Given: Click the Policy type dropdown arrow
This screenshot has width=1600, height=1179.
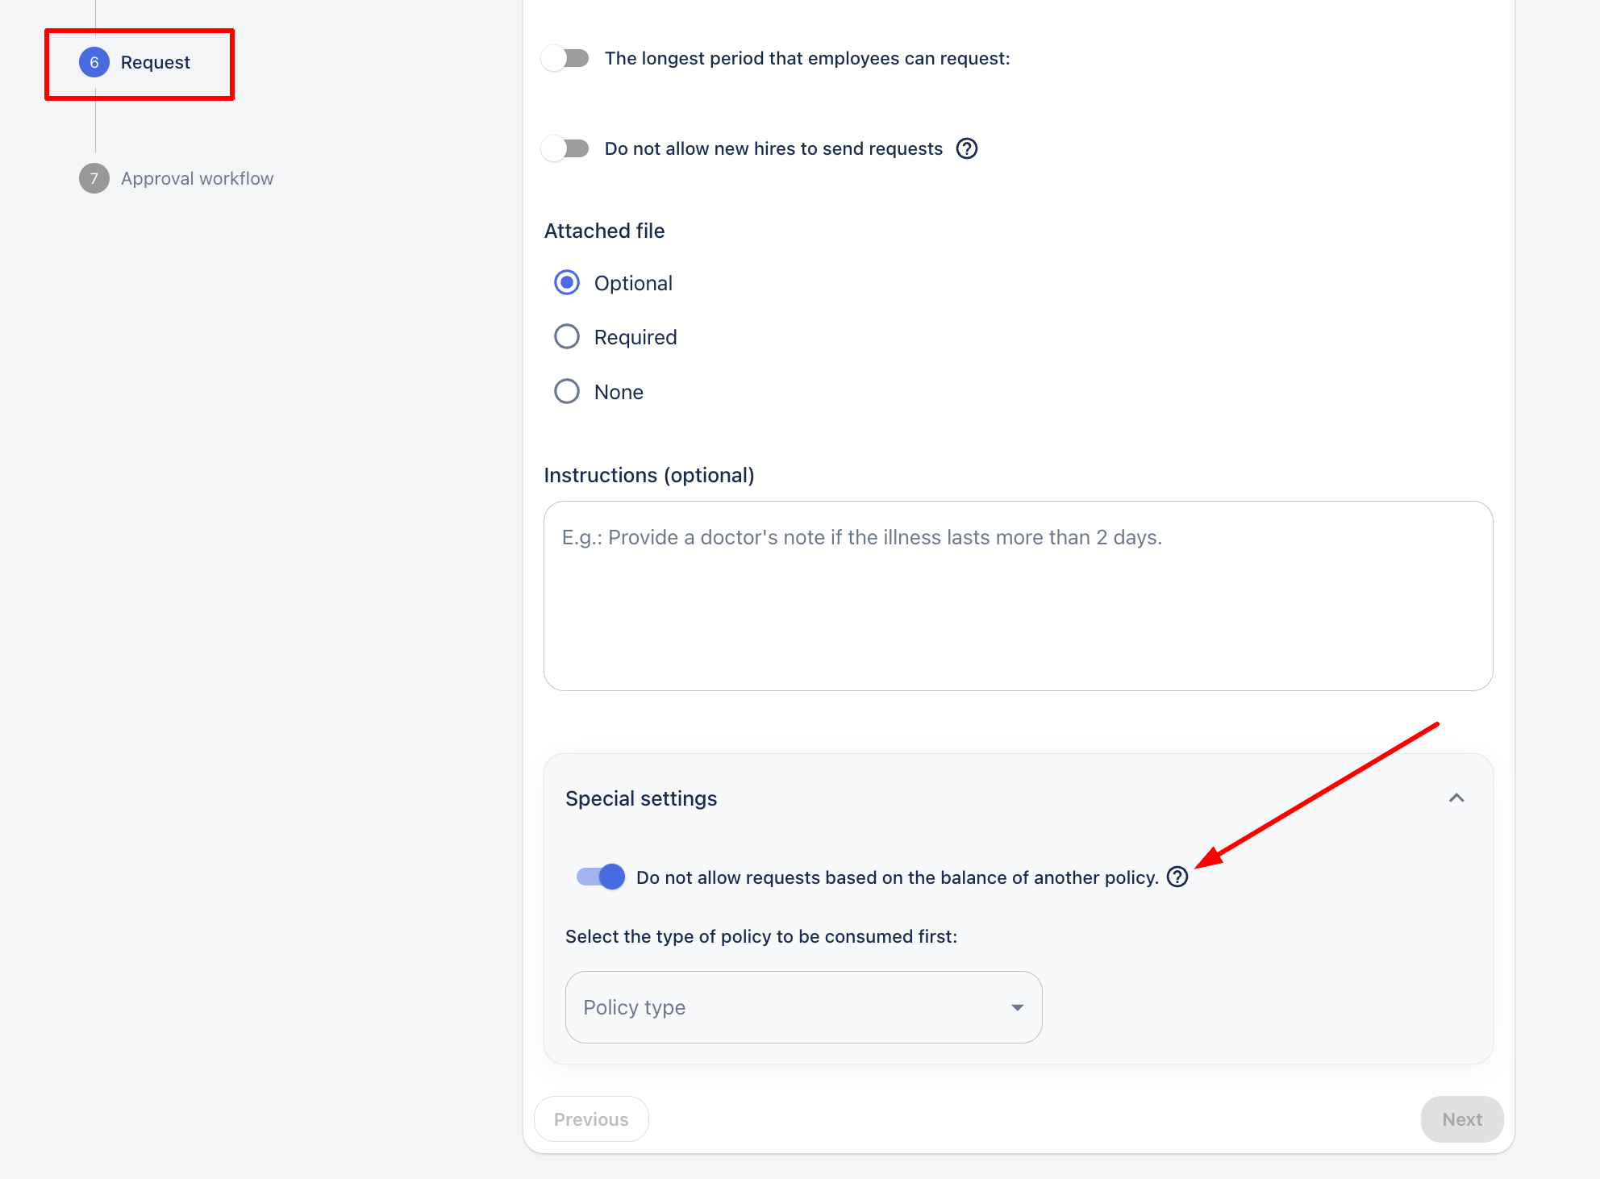Looking at the screenshot, I should click(x=1017, y=1007).
